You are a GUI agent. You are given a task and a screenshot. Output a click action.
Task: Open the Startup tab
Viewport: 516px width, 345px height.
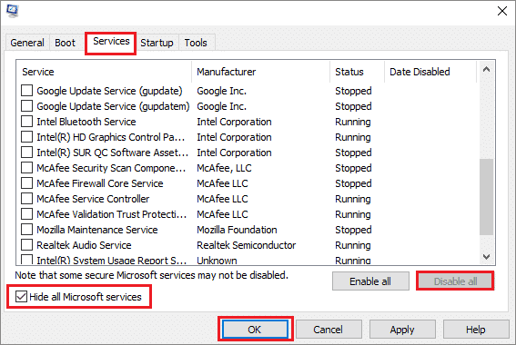tap(157, 43)
